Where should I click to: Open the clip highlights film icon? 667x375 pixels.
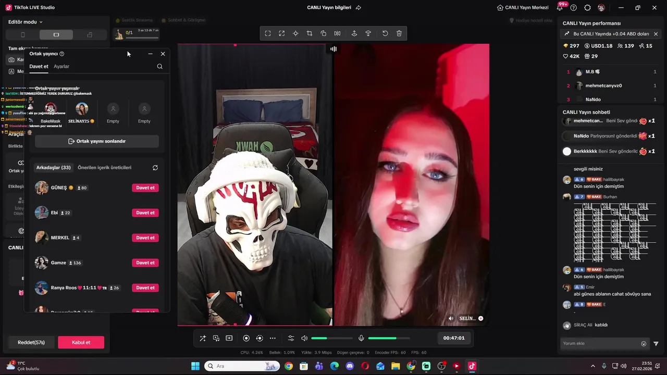[229, 338]
